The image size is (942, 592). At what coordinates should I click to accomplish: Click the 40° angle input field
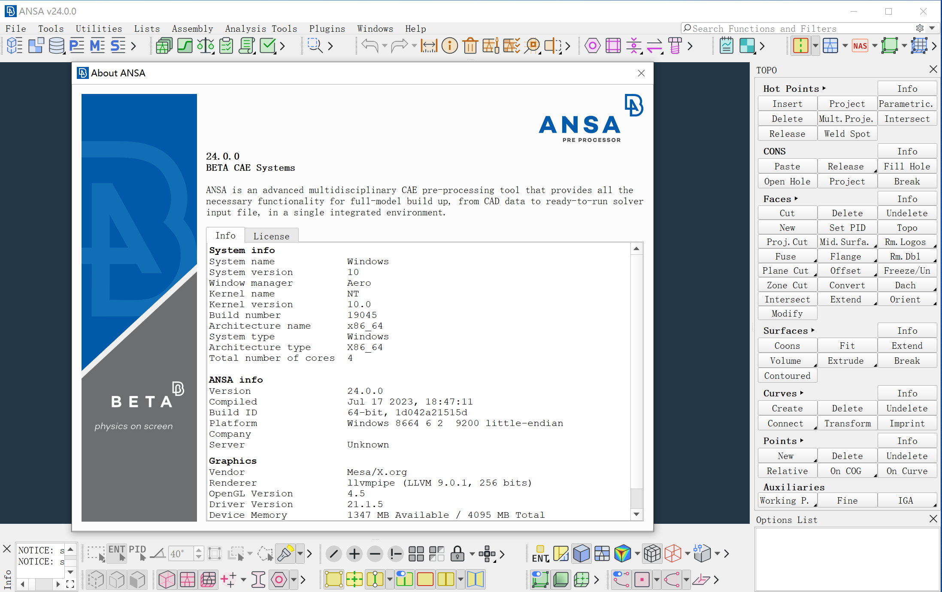pos(181,554)
